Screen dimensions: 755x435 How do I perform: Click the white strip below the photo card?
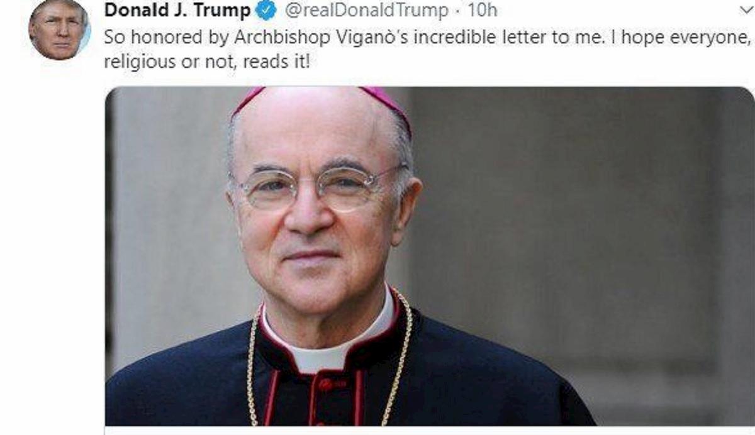point(430,431)
